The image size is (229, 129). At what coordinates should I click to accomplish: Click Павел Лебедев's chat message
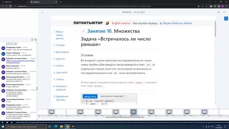click(19, 55)
